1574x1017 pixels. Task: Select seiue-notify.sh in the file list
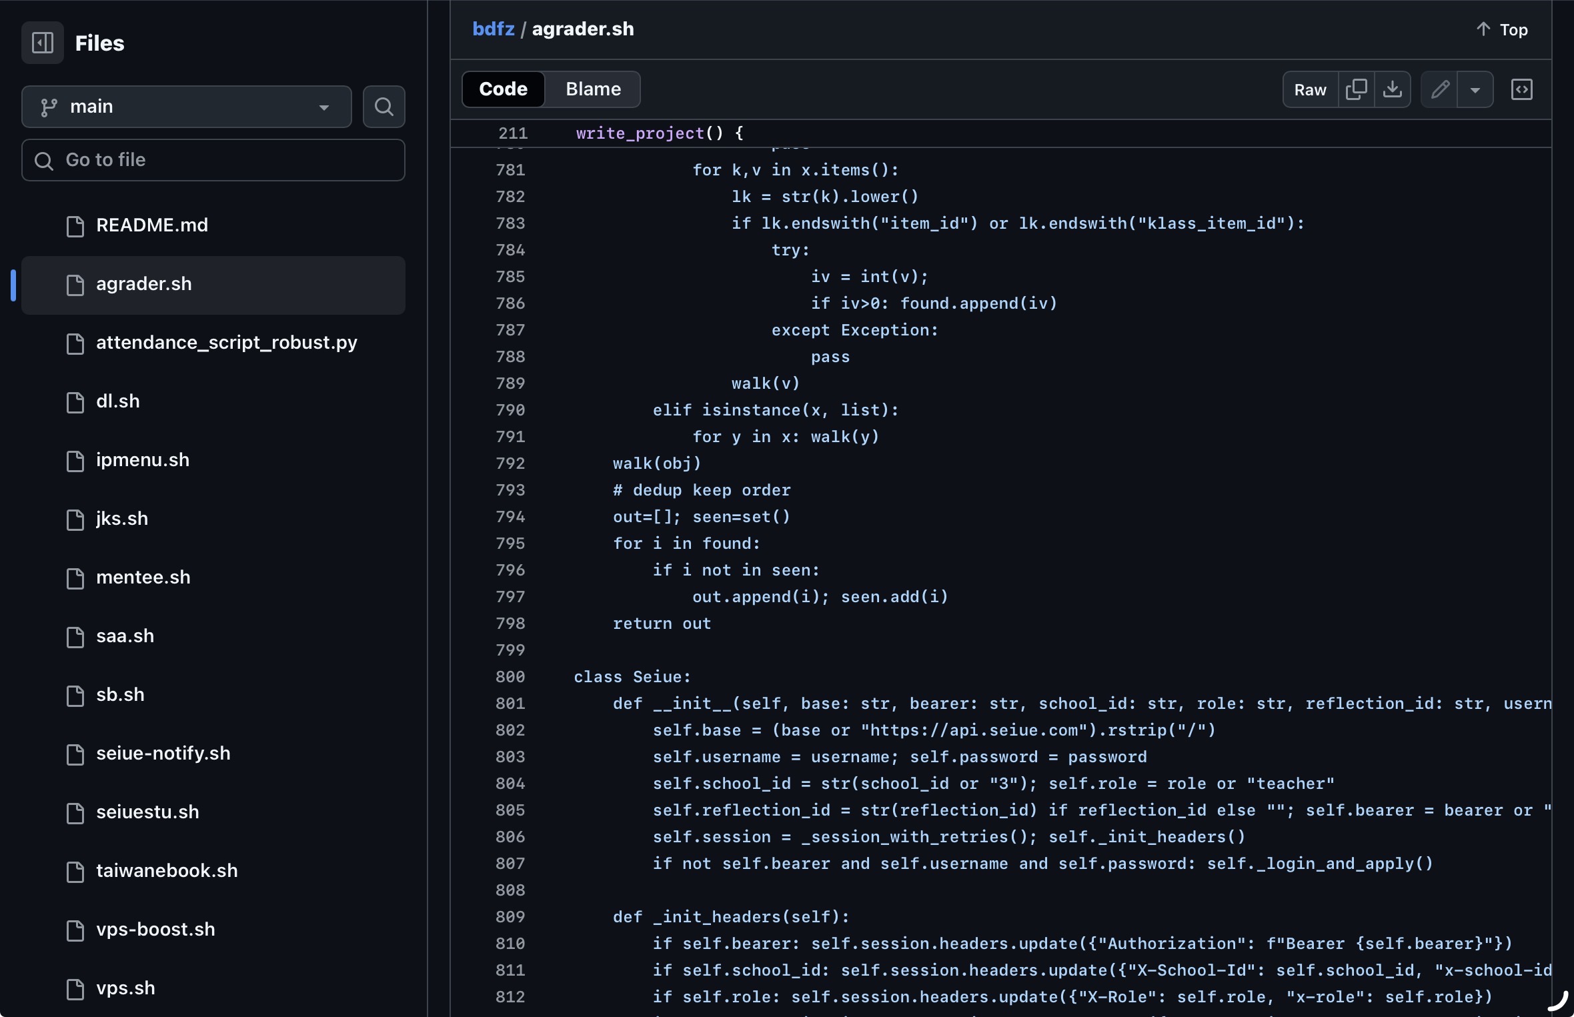tap(163, 754)
